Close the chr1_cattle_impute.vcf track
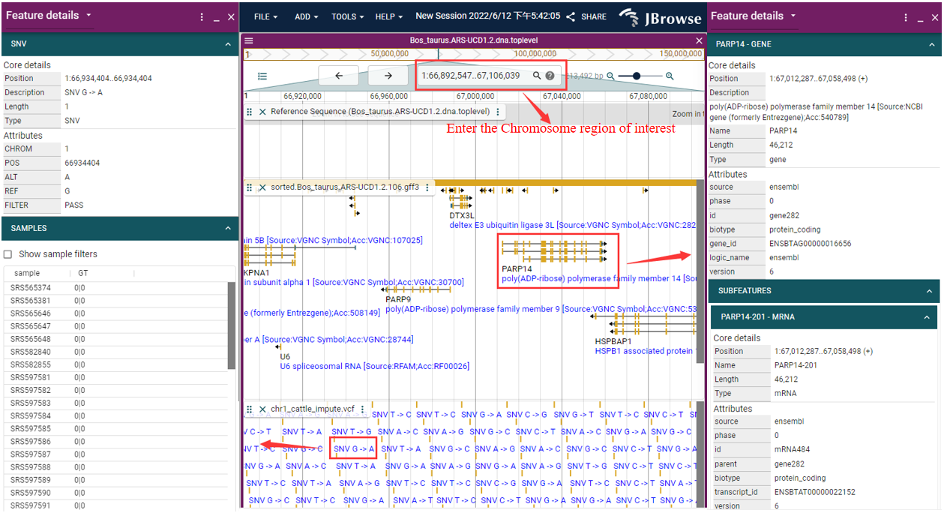Viewport: 944px width, 513px height. pos(262,409)
